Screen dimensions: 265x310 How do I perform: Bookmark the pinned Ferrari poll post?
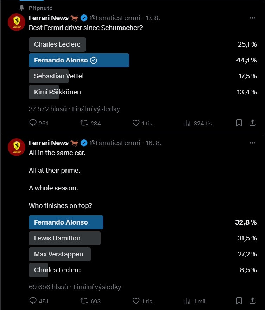(x=239, y=123)
